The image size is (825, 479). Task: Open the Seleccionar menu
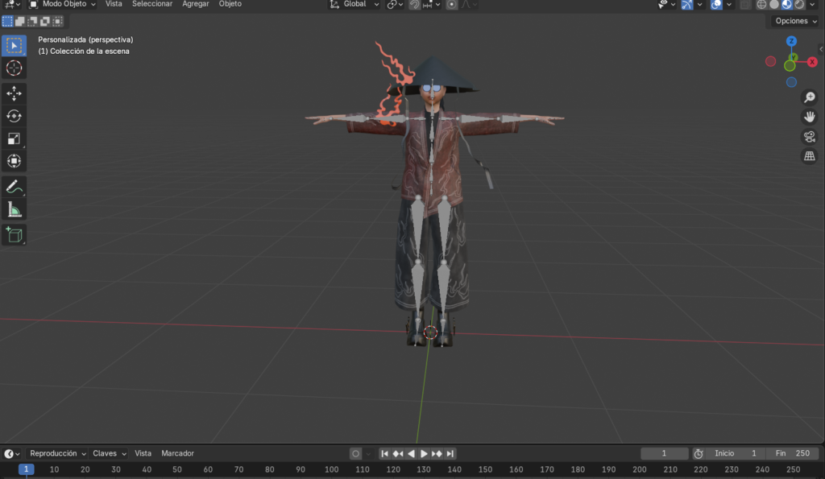[152, 4]
